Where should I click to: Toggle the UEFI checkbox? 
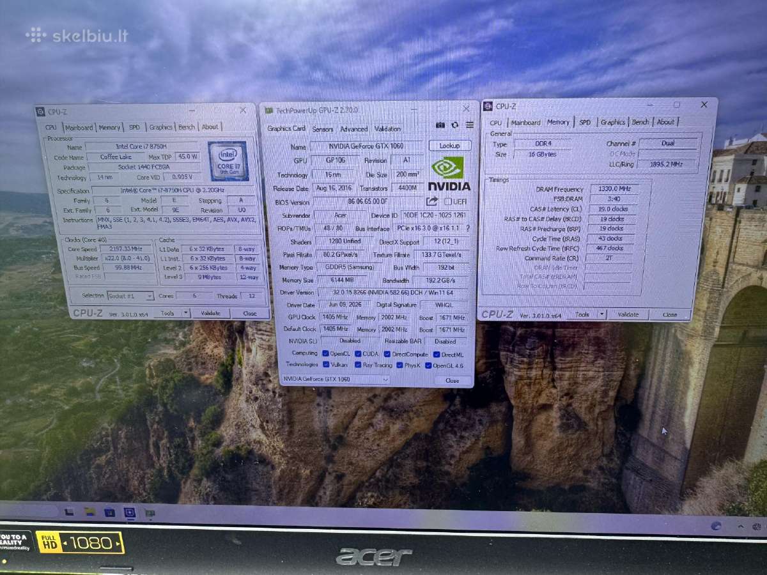[447, 202]
